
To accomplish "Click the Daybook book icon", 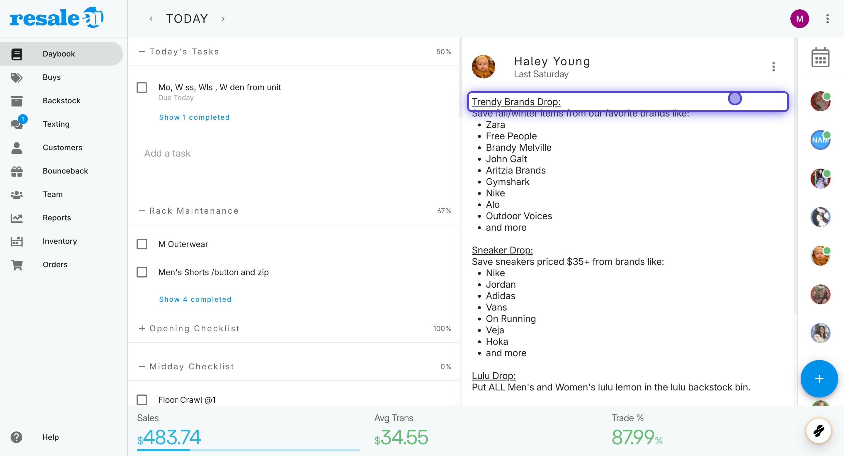I will pos(16,54).
